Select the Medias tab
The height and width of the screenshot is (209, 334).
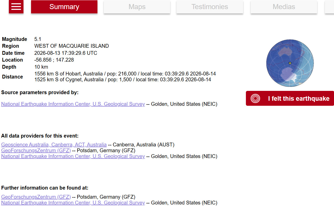[284, 7]
